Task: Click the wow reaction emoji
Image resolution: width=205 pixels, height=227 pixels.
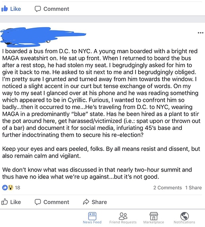Action: pyautogui.click(x=10, y=188)
